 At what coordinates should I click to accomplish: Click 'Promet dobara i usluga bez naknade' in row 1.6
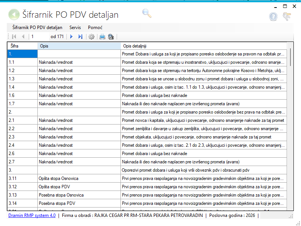(154, 95)
